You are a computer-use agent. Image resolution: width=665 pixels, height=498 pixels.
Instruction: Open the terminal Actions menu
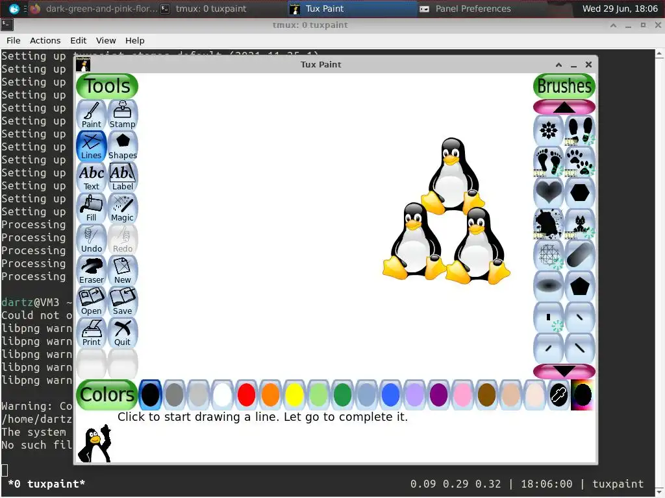click(x=45, y=41)
